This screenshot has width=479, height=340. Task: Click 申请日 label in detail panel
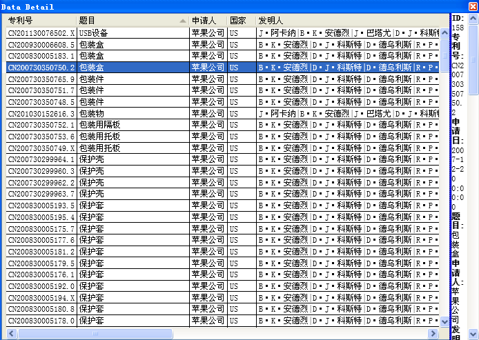[458, 131]
